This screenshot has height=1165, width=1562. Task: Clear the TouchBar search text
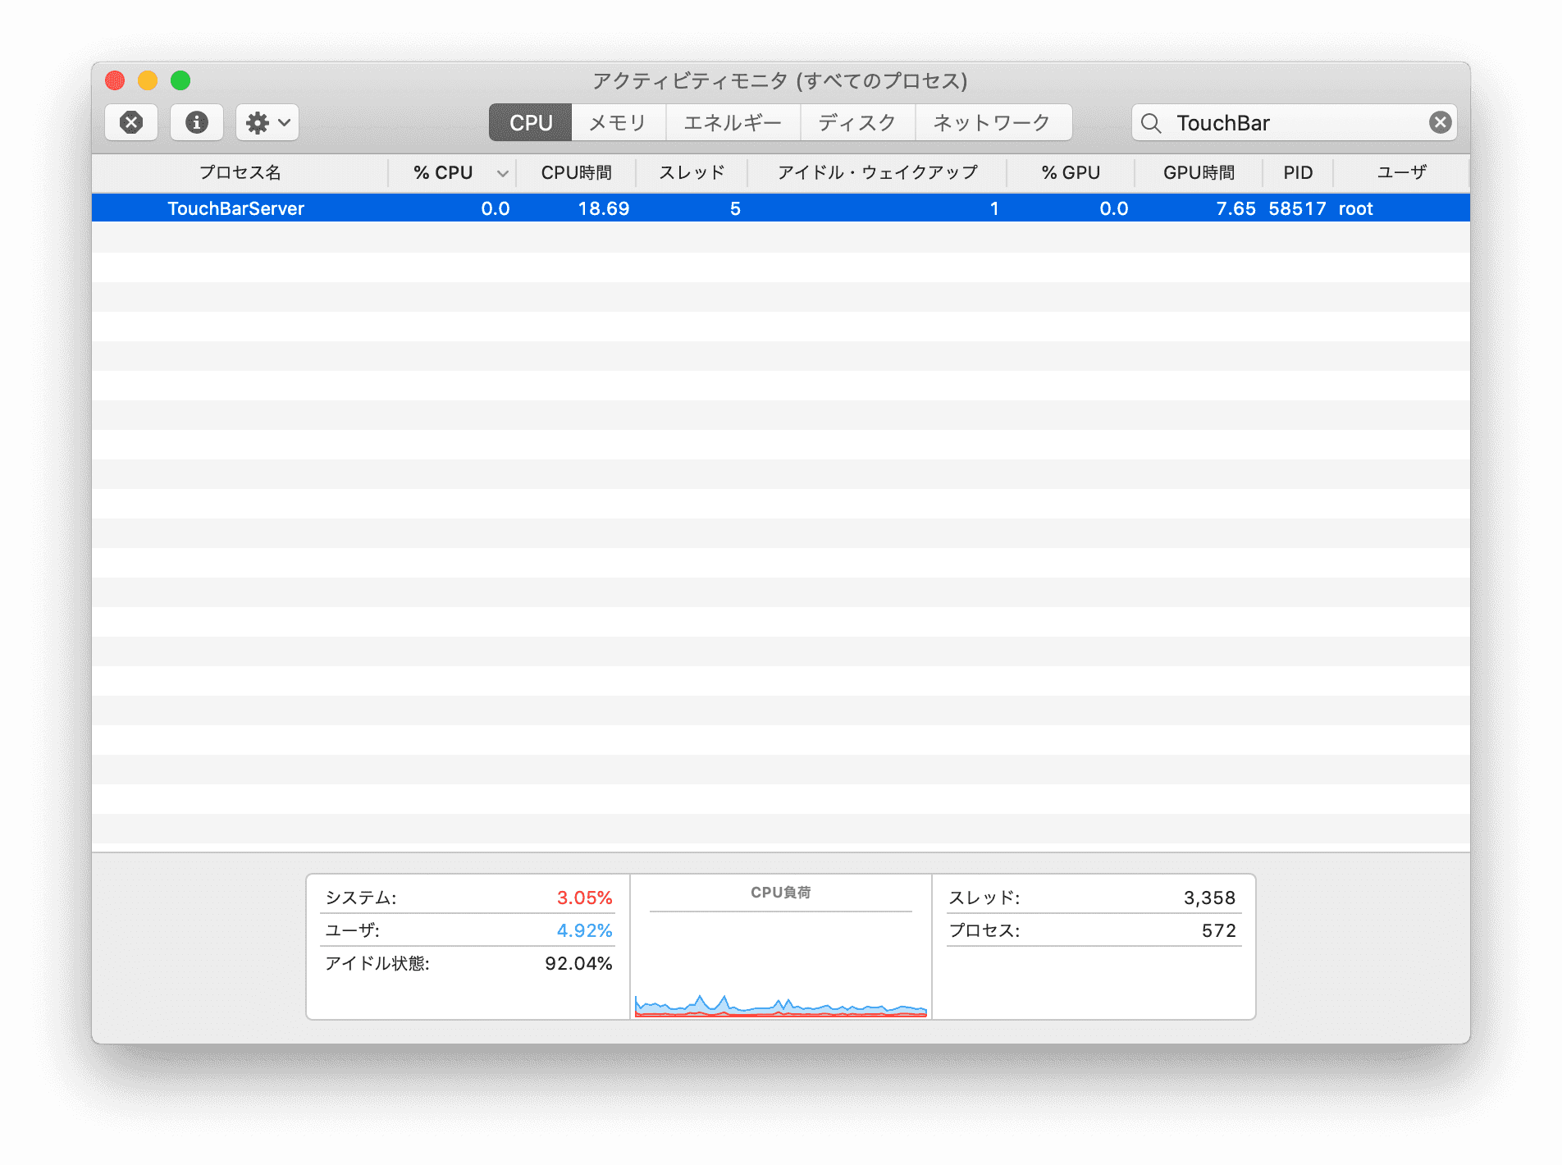(x=1440, y=123)
